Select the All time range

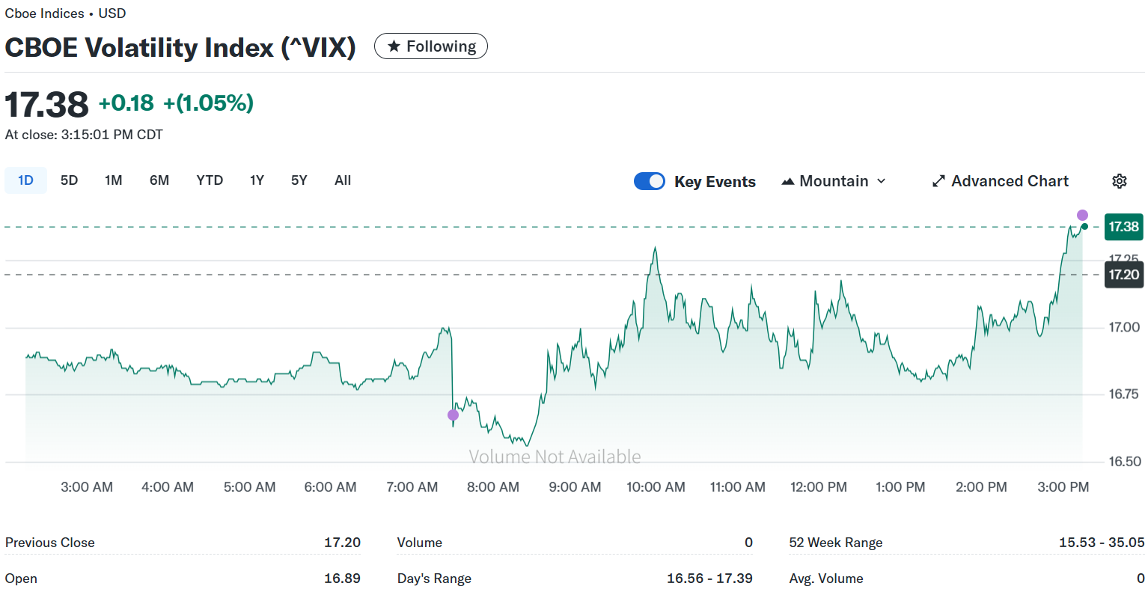[x=343, y=180]
